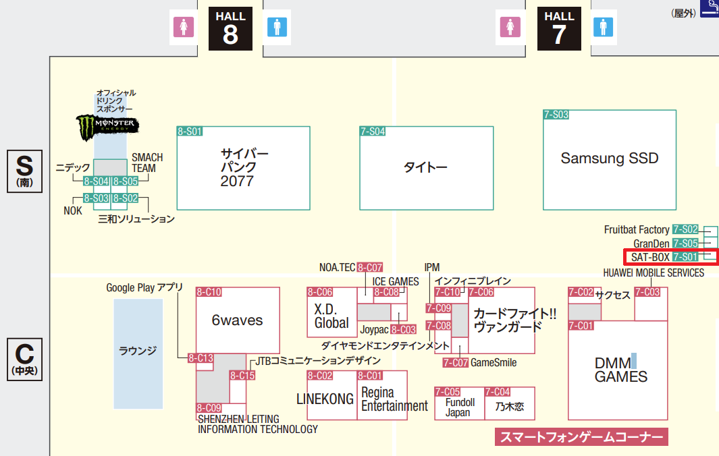Click the スマートフォンゲームコーナー banner
The height and width of the screenshot is (456, 719).
(x=581, y=436)
